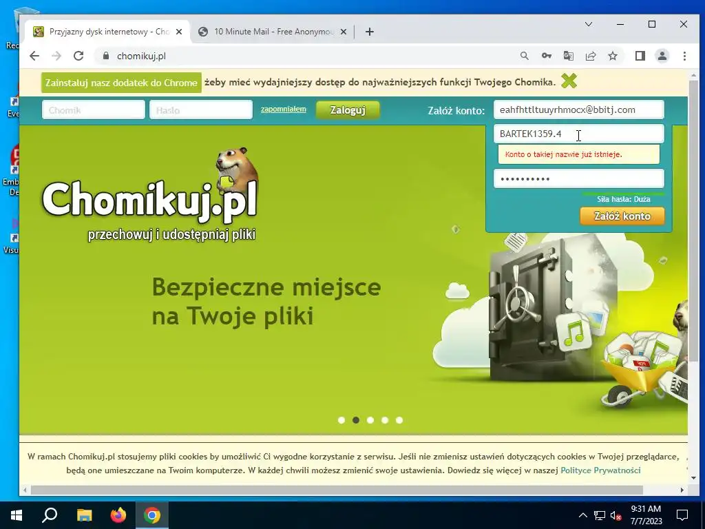Open the Windows Start menu
Viewport: 705px width, 529px height.
(17, 515)
